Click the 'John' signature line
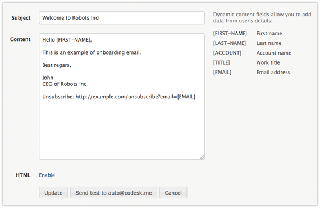 pos(48,78)
